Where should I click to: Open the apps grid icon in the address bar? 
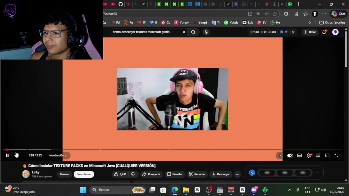pos(250,14)
